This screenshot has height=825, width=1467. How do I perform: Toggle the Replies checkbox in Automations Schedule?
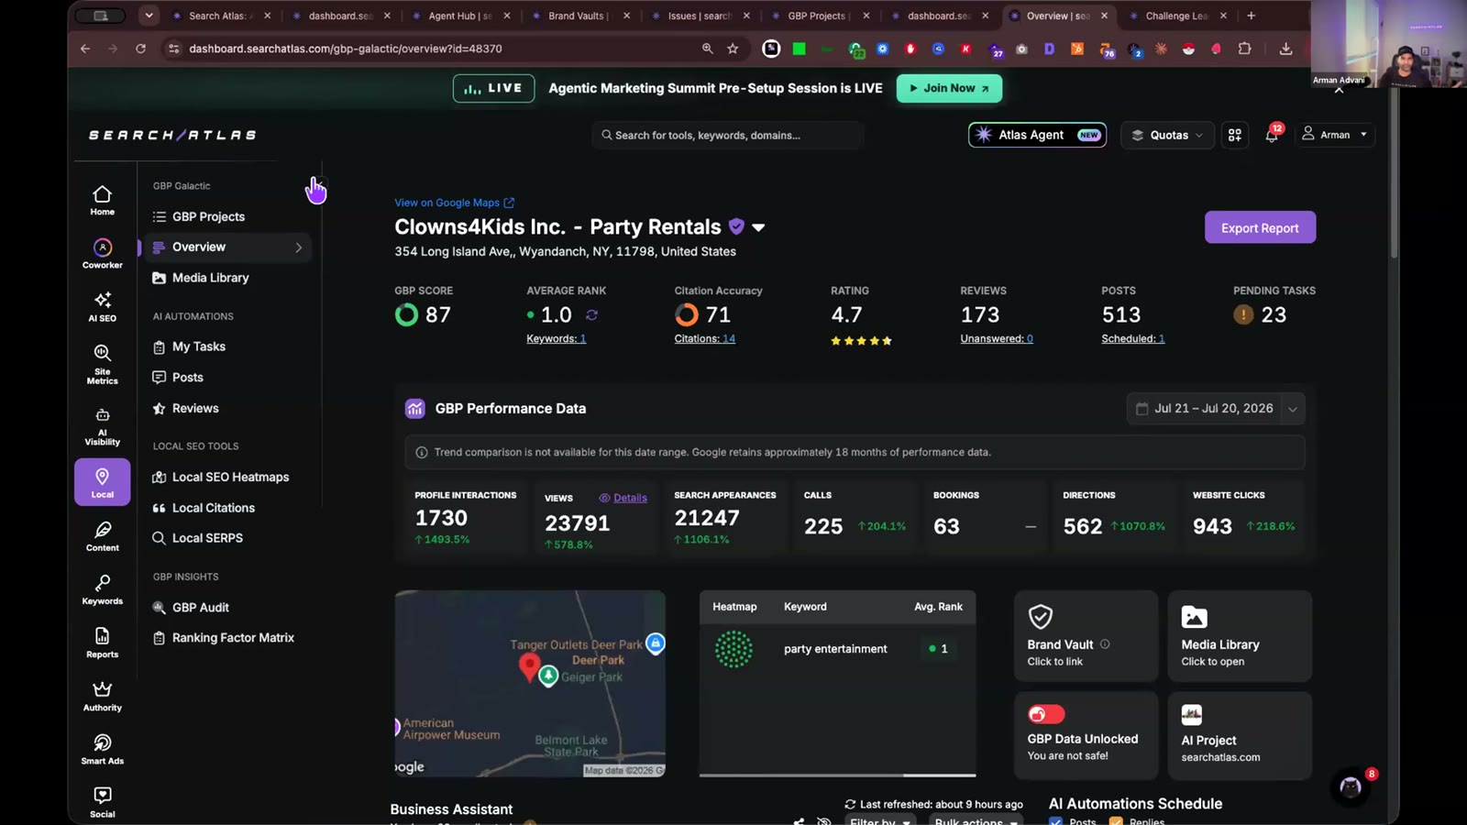(1116, 821)
